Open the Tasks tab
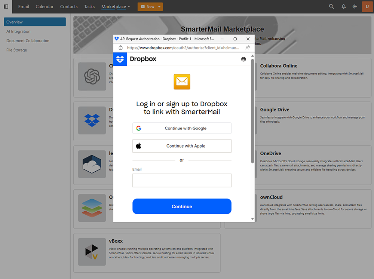This screenshot has width=374, height=279. point(89,6)
